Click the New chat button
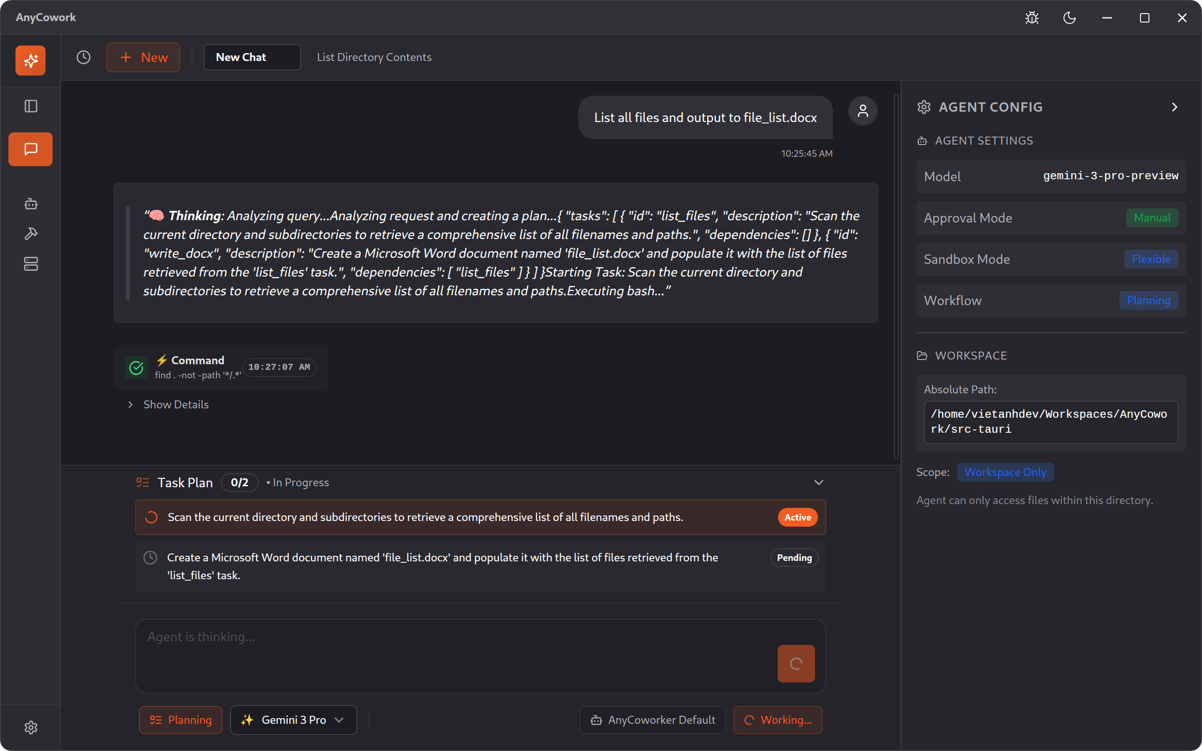Viewport: 1202px width, 751px height. click(x=143, y=57)
